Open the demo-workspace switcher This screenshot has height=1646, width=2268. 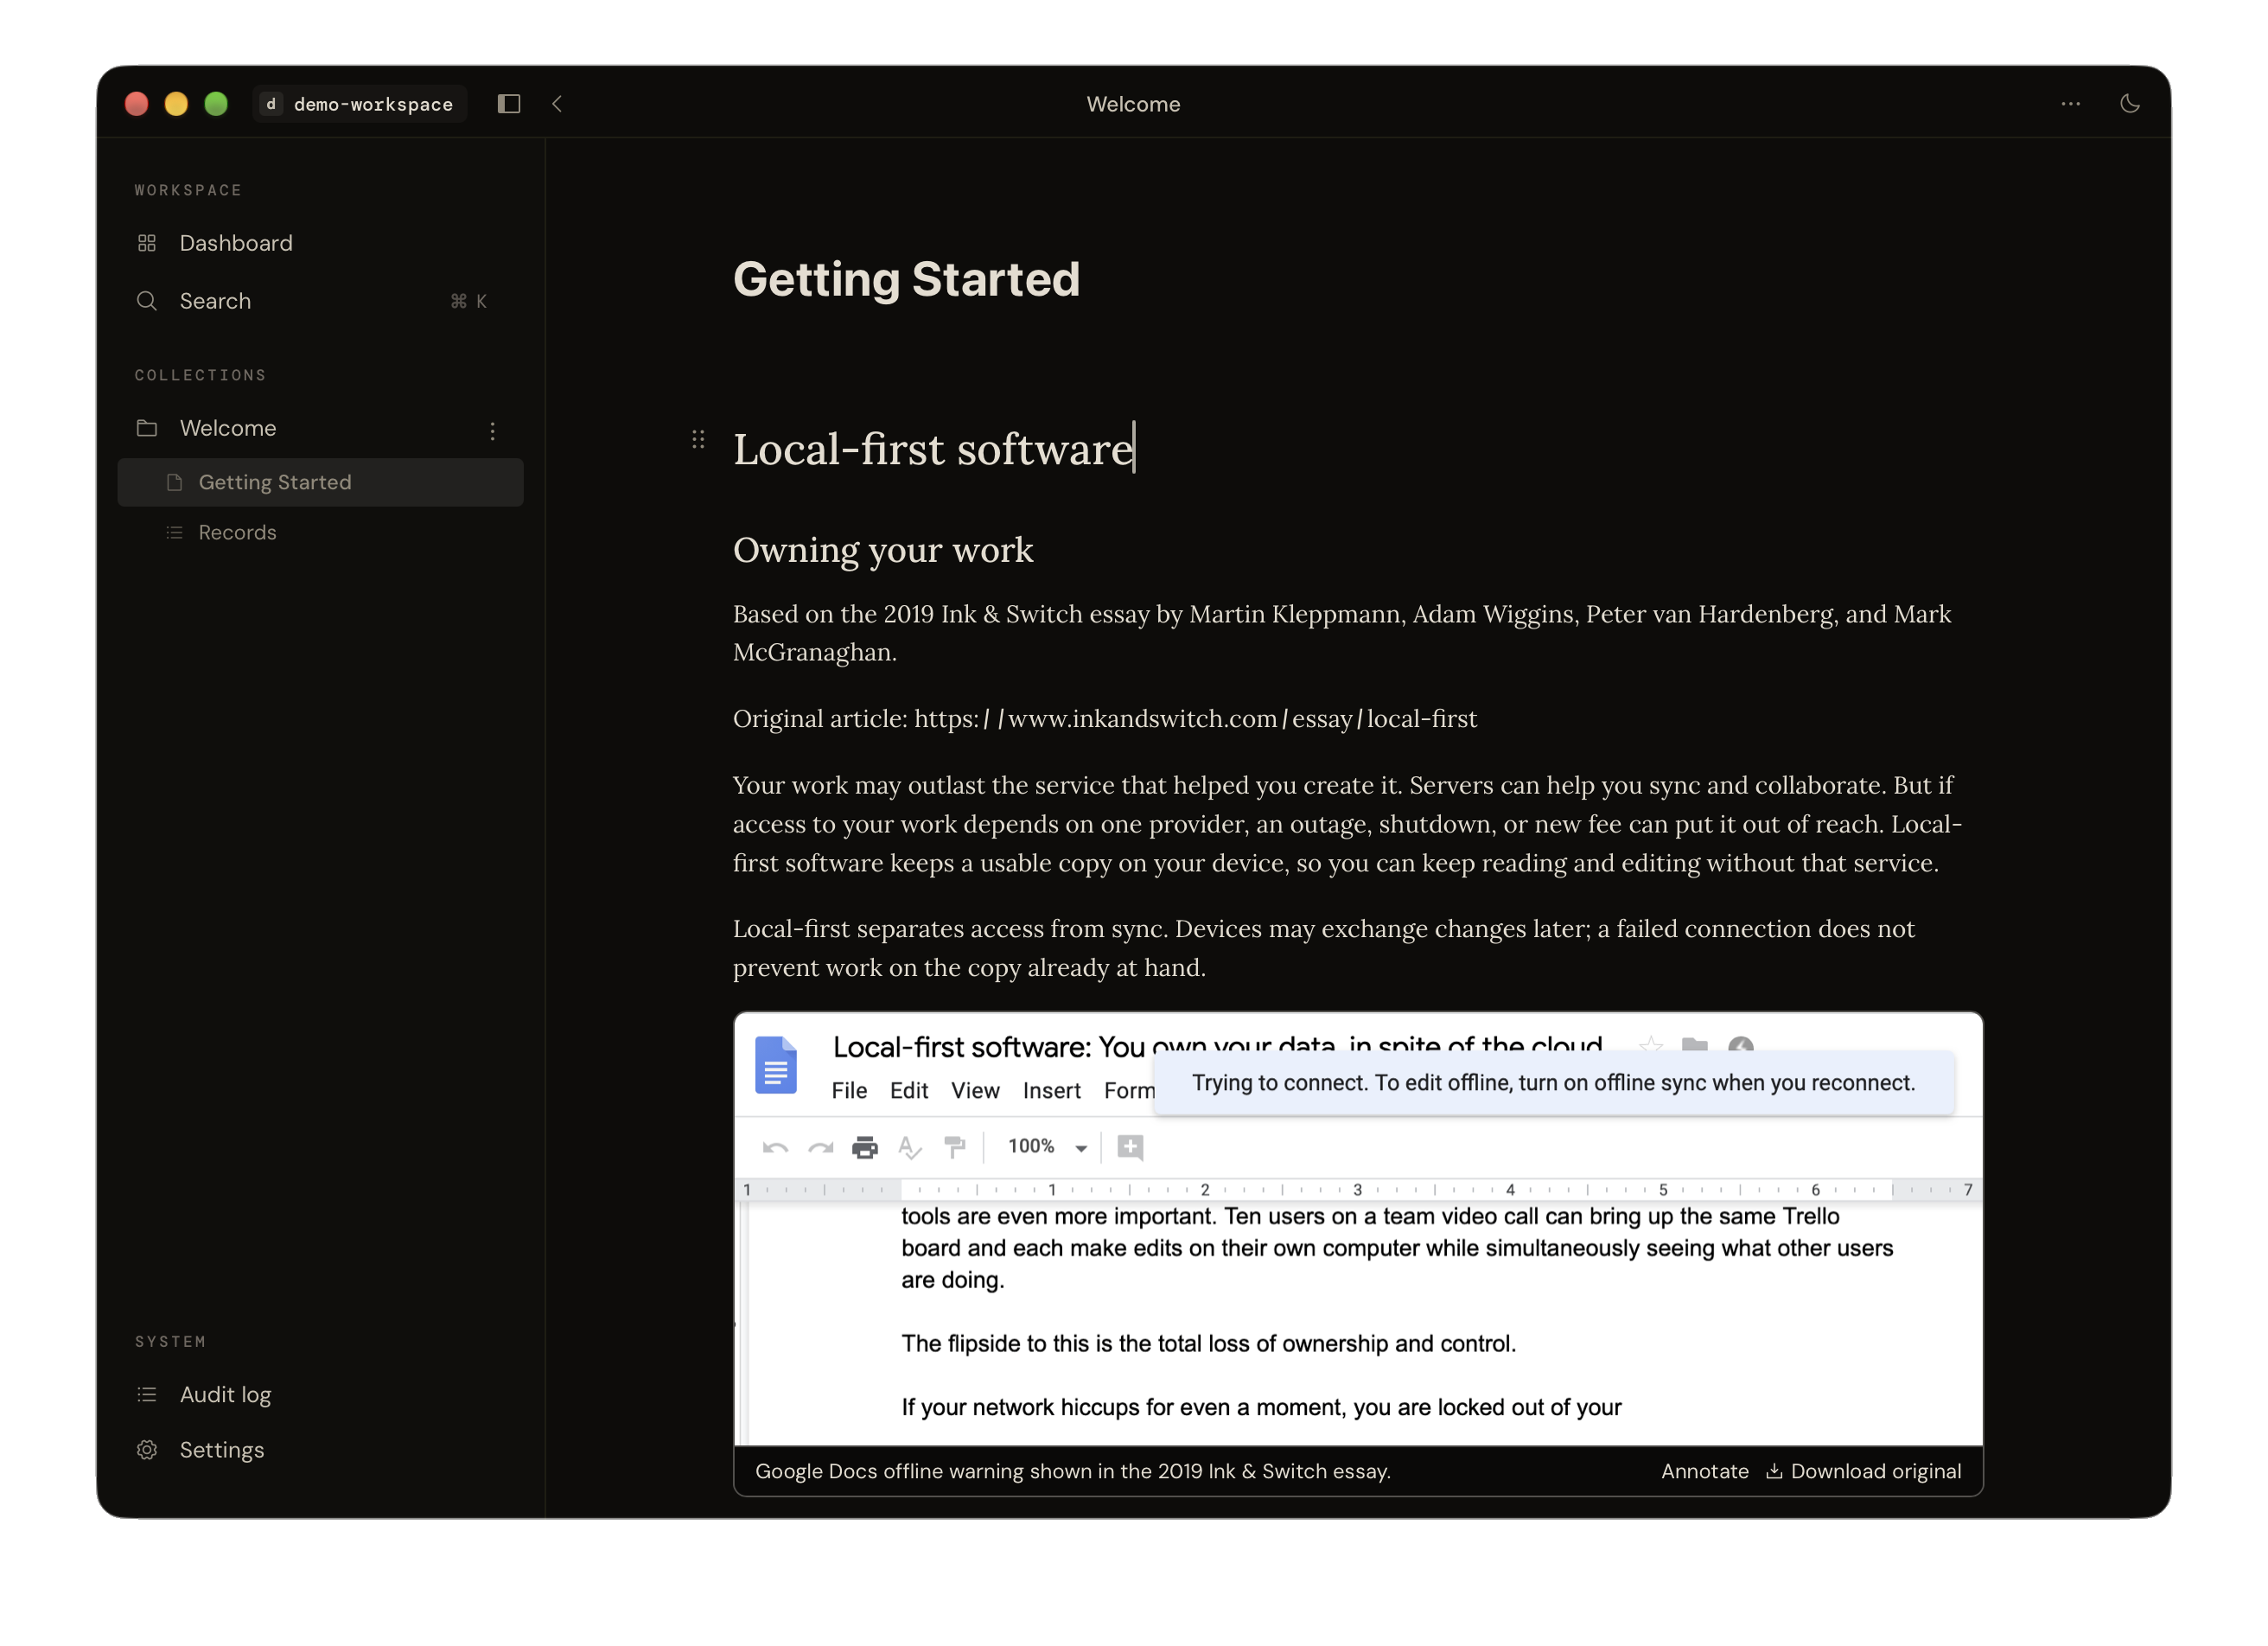(360, 104)
